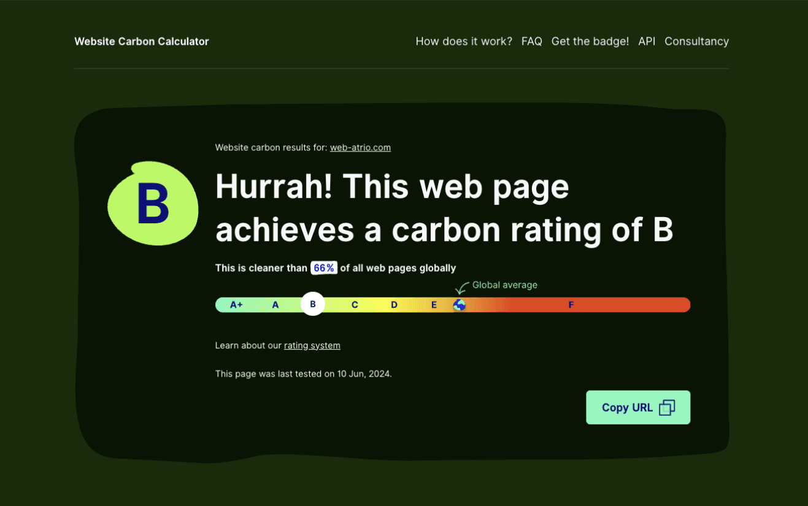Click the globe icon on the rating bar
This screenshot has height=506, width=808.
pyautogui.click(x=460, y=305)
